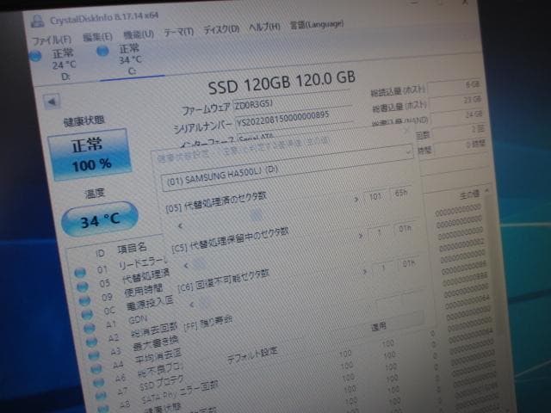The width and height of the screenshot is (551, 413).
Task: Open the 言語(Language) menu
Action: click(317, 25)
